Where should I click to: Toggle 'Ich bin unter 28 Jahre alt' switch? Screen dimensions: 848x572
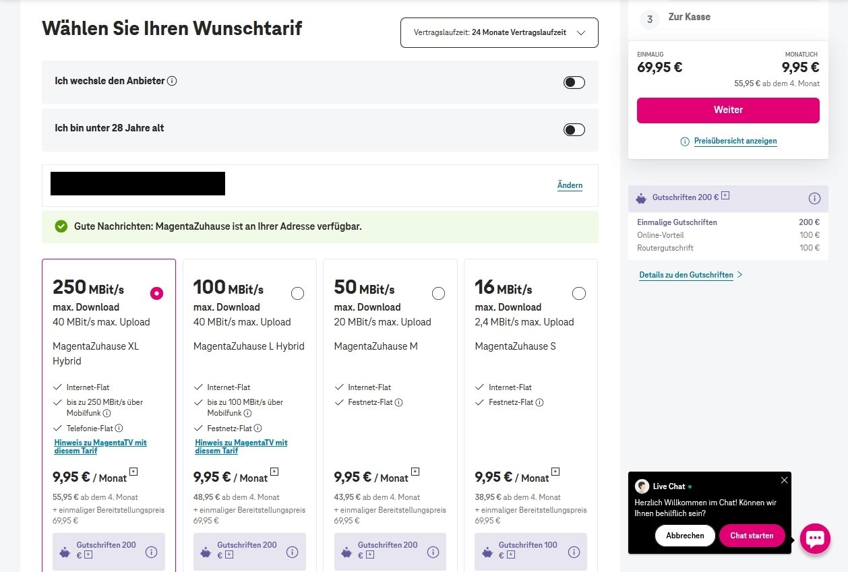[x=574, y=130]
